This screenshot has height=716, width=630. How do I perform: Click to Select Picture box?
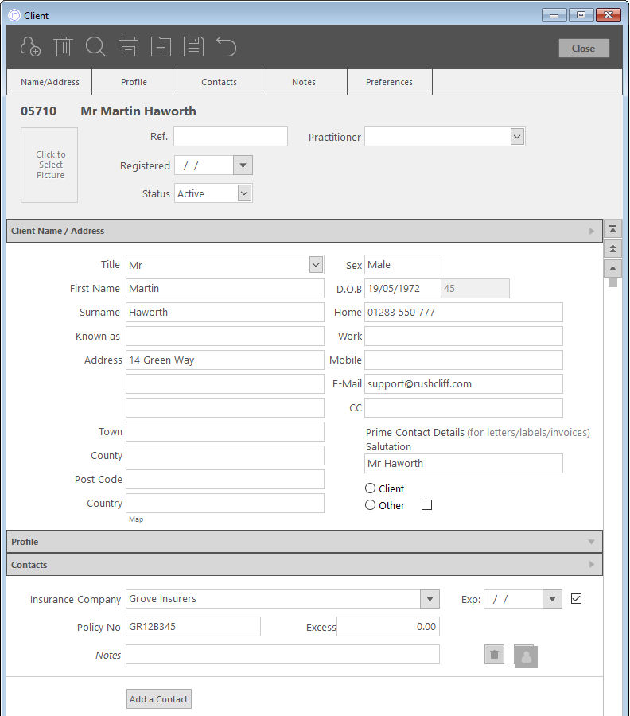[x=49, y=165]
